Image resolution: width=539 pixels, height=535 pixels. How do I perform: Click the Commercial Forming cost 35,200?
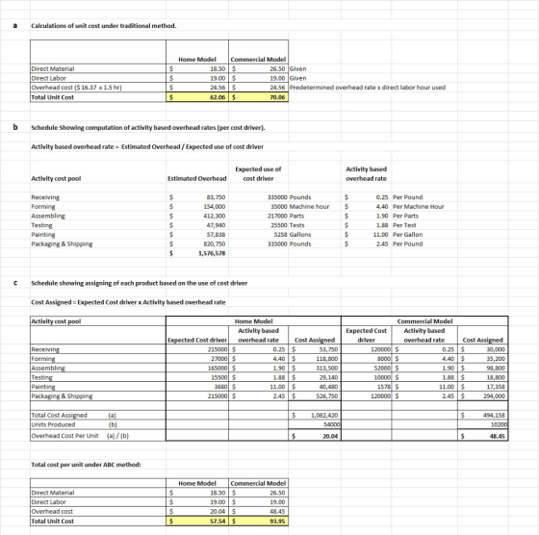496,359
